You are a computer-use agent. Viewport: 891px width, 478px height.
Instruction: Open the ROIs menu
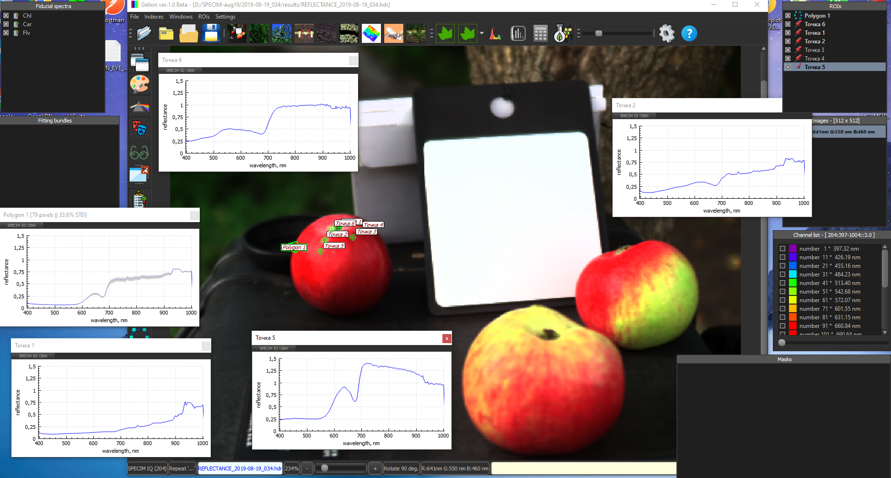204,17
